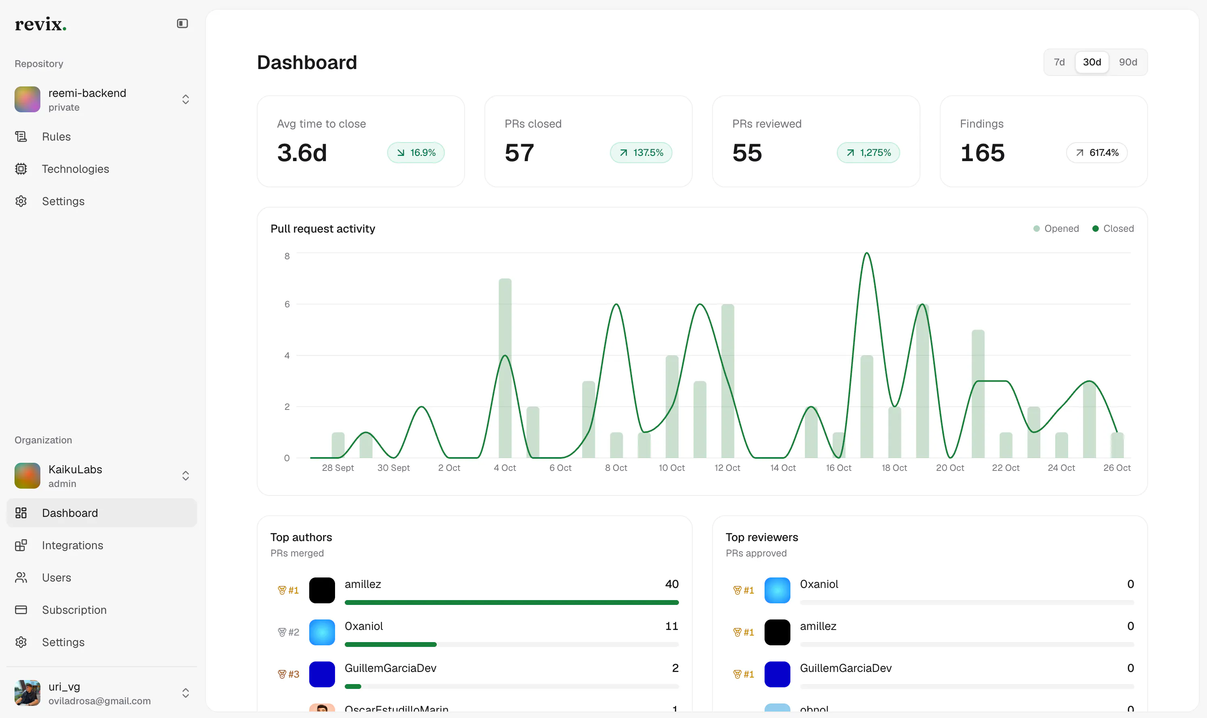Click Oxaniol avatar in Top reviewers
This screenshot has width=1207, height=718.
(777, 590)
